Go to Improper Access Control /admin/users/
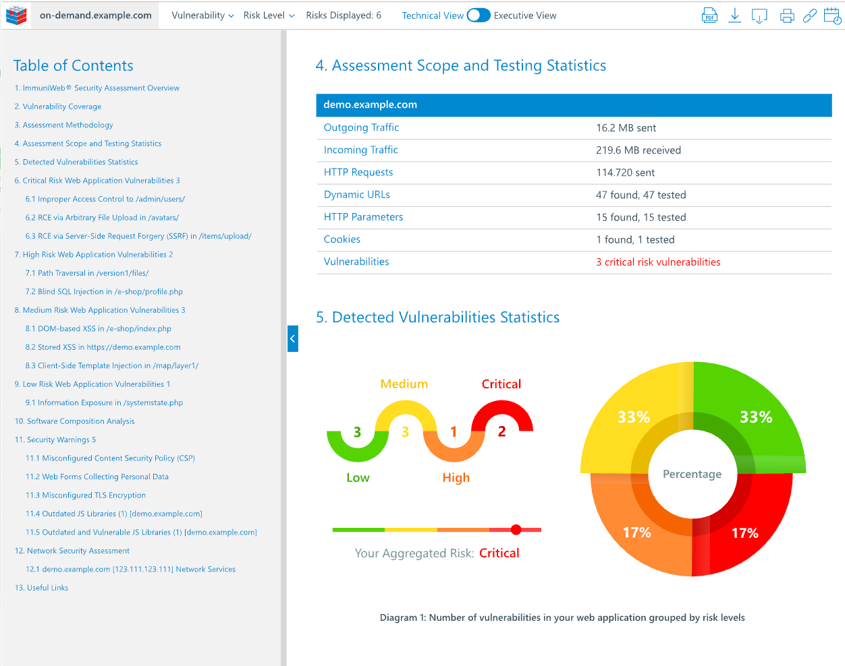Screen dimensions: 845x666 click(x=105, y=199)
